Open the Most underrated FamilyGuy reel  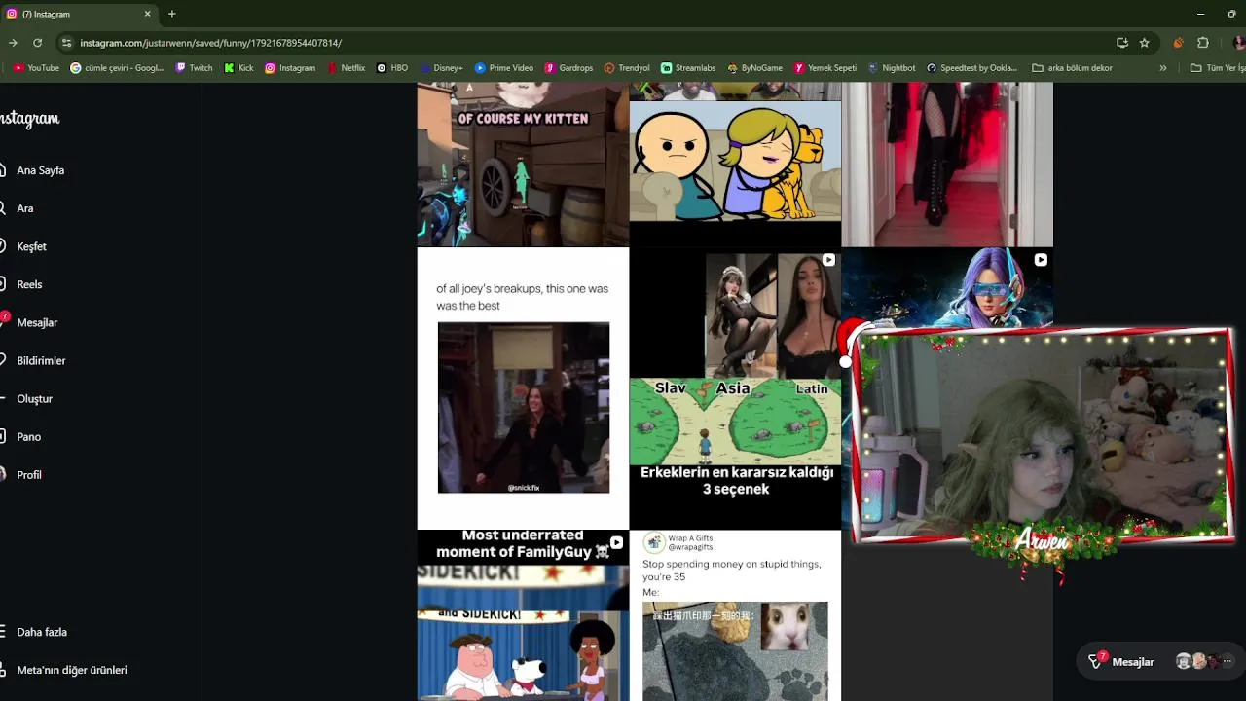[523, 615]
